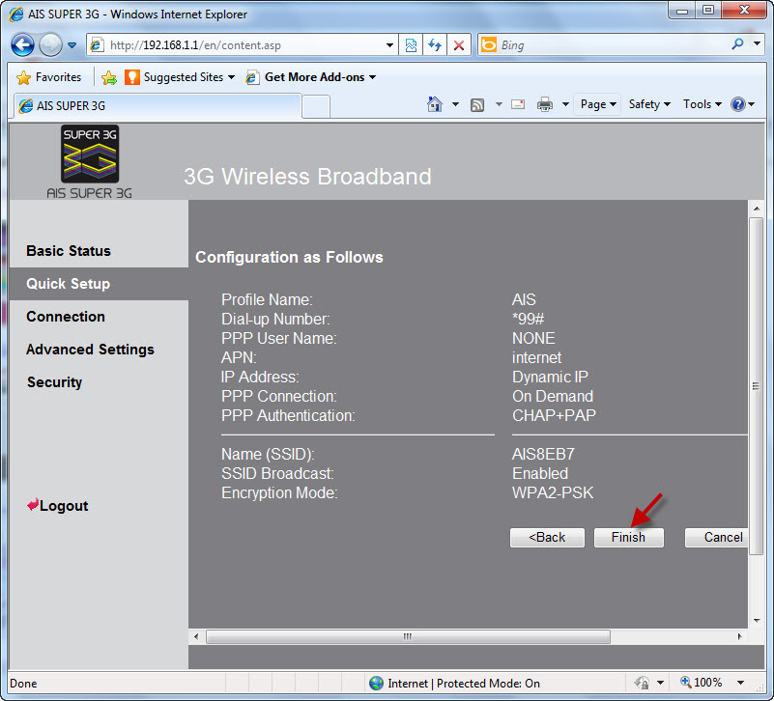Viewport: 774px width, 701px height.
Task: Click the Home icon in command bar
Action: point(435,104)
